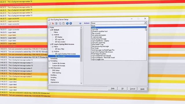Click the red X delete icon
Viewport: 185px width, 104px height.
pyautogui.click(x=53, y=23)
